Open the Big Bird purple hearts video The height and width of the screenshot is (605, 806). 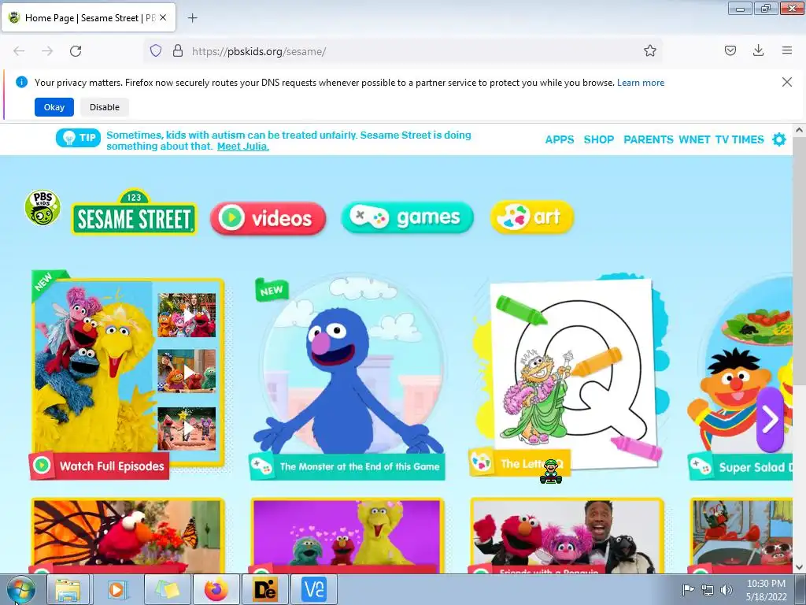[347, 535]
